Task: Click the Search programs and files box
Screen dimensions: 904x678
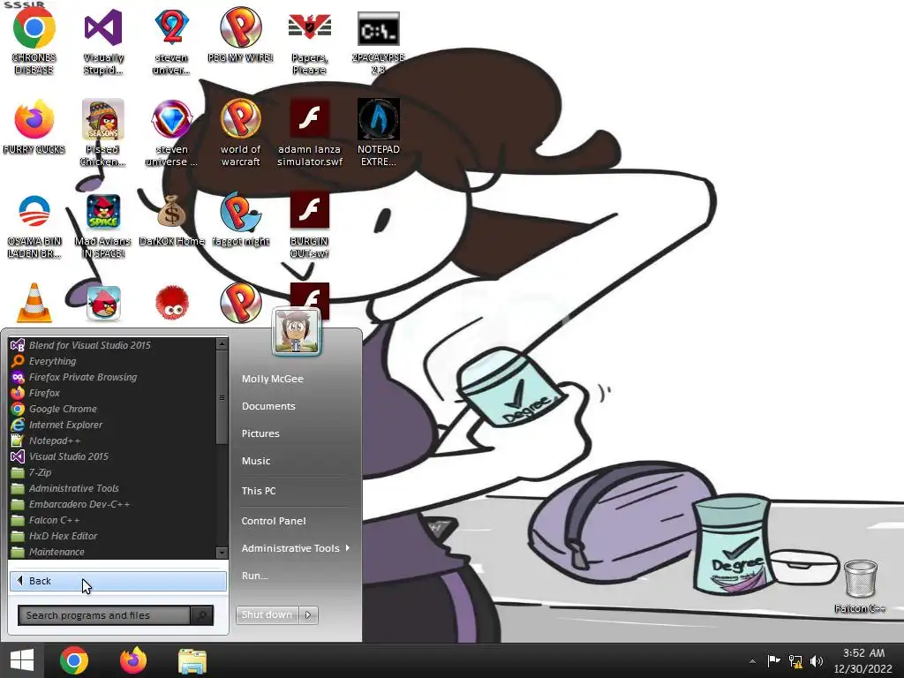Action: (x=104, y=615)
